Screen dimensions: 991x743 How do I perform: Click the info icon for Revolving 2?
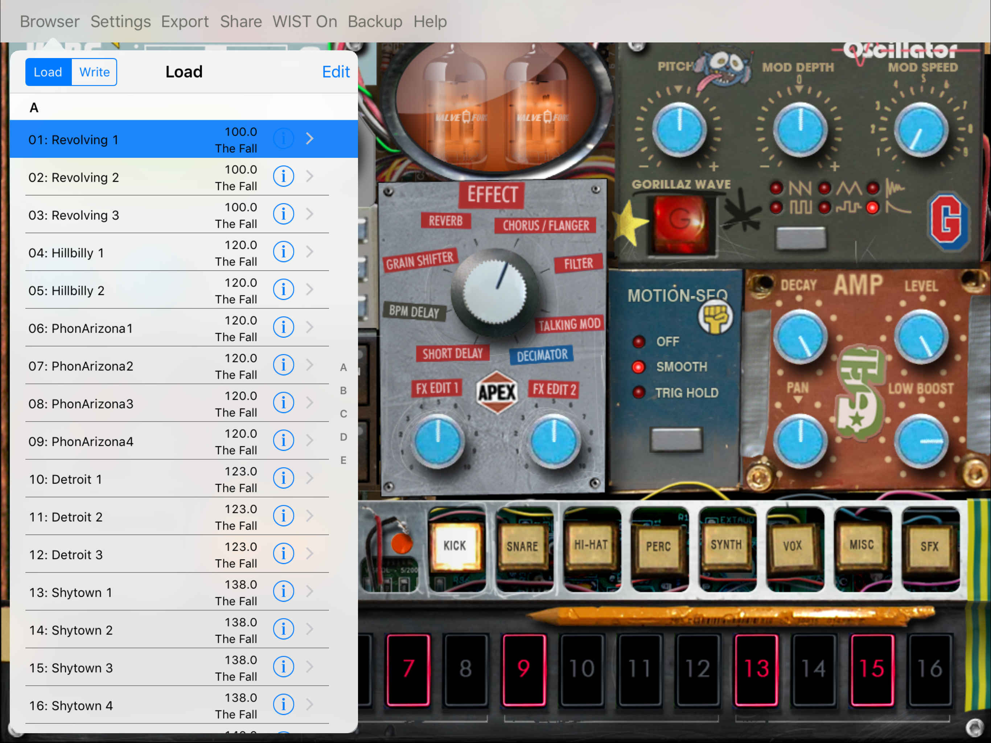click(x=284, y=177)
